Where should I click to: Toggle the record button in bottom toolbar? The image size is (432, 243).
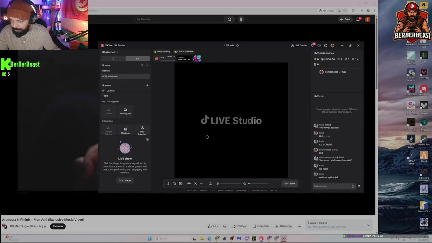click(x=189, y=184)
